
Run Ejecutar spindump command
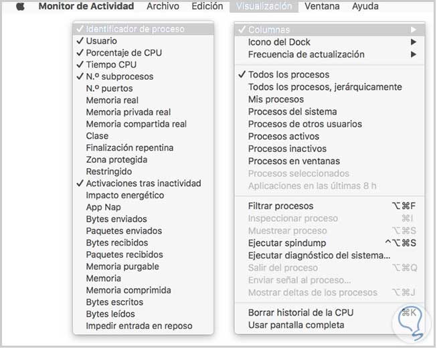[287, 243]
